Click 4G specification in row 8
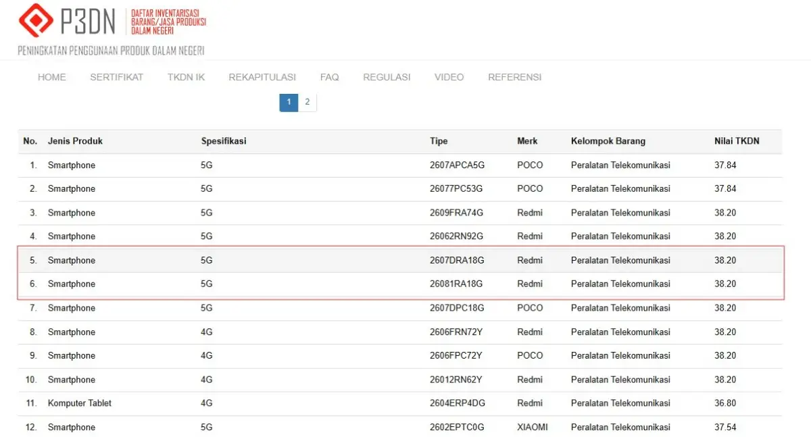 [207, 332]
